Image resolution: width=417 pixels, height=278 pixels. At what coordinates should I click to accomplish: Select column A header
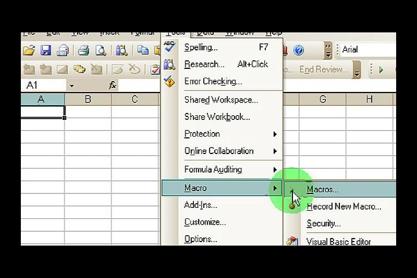tap(42, 99)
